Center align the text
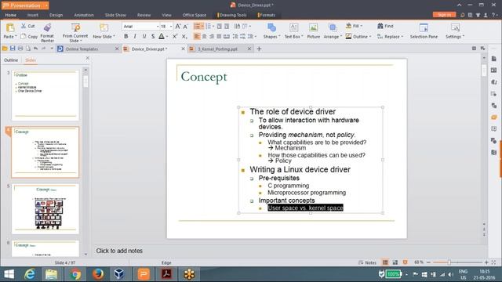This screenshot has height=282, width=502. (204, 37)
